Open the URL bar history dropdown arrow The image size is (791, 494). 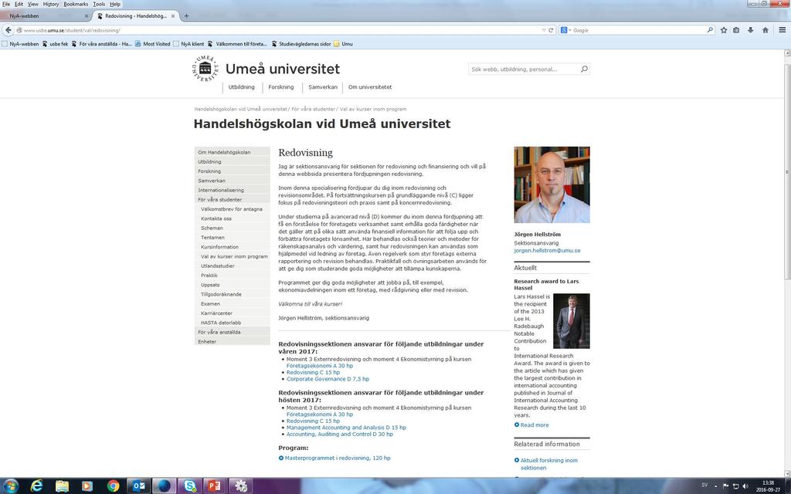coord(543,30)
